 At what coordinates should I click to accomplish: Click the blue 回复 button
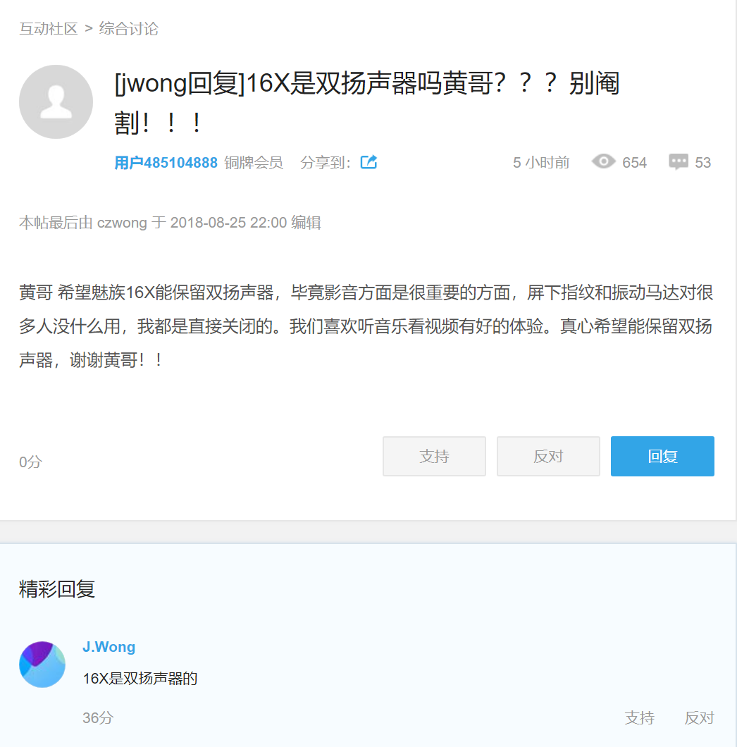click(x=662, y=456)
